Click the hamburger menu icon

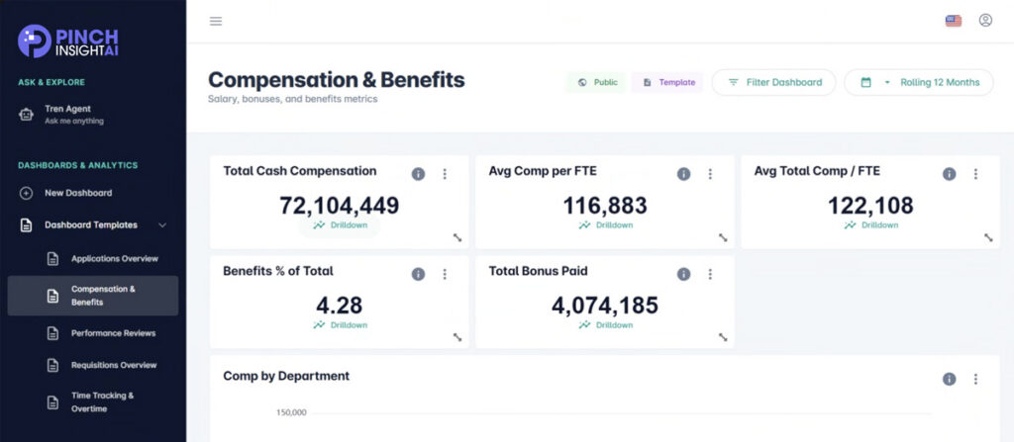216,21
